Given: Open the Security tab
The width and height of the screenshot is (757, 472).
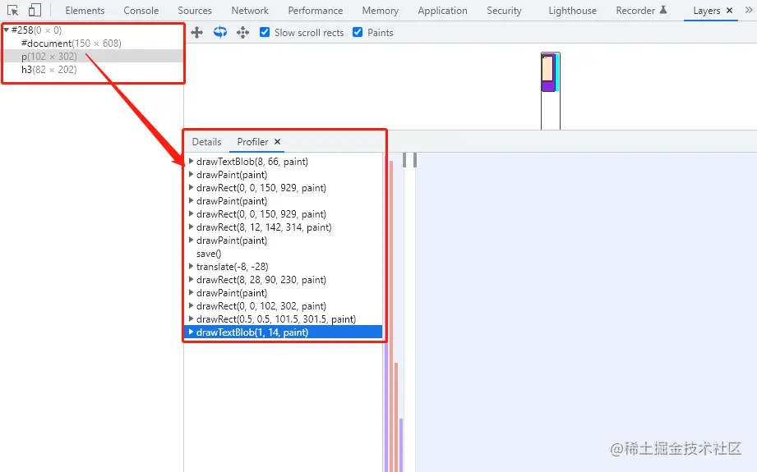Looking at the screenshot, I should (504, 10).
